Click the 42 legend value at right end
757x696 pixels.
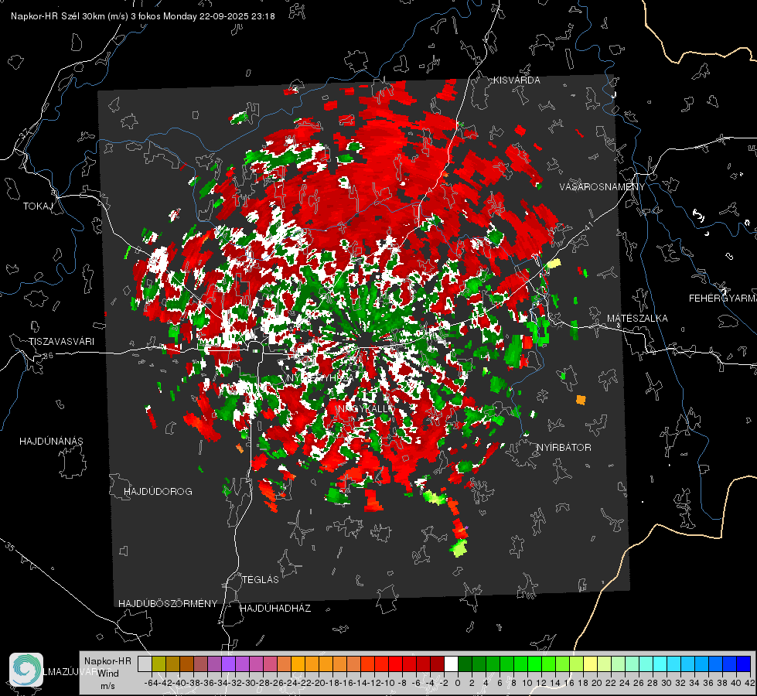pyautogui.click(x=750, y=683)
